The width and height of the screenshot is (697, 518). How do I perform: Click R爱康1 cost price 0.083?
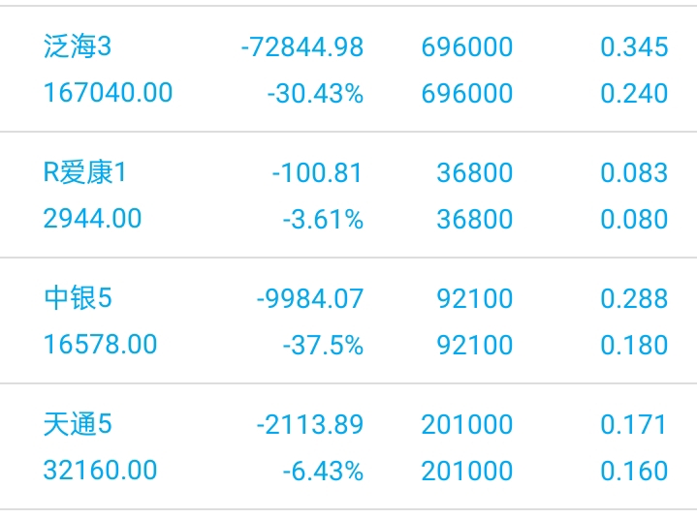pyautogui.click(x=634, y=172)
